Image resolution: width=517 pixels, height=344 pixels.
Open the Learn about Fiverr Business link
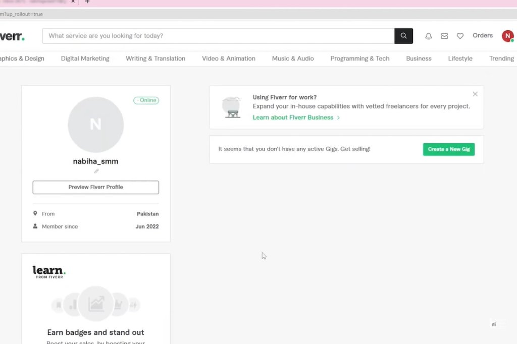coord(294,117)
